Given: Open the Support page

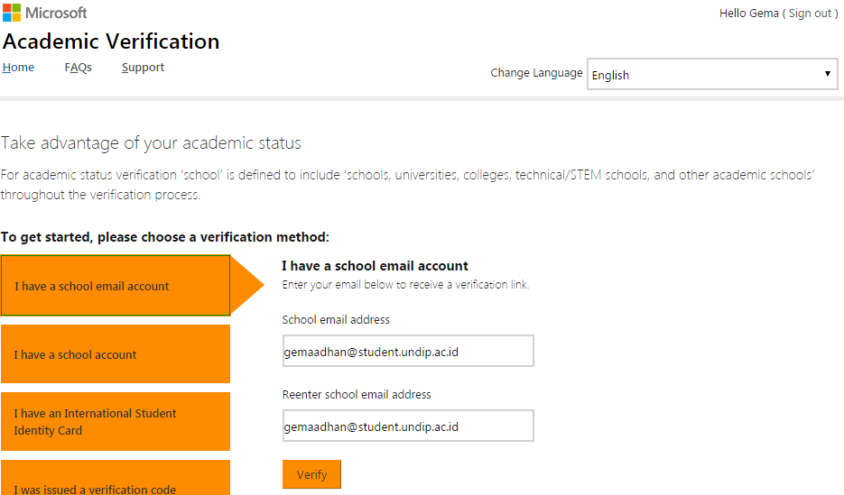Looking at the screenshot, I should 143,68.
